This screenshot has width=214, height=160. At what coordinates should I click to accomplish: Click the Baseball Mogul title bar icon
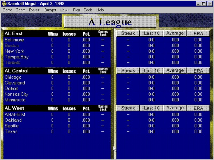coord(4,4)
